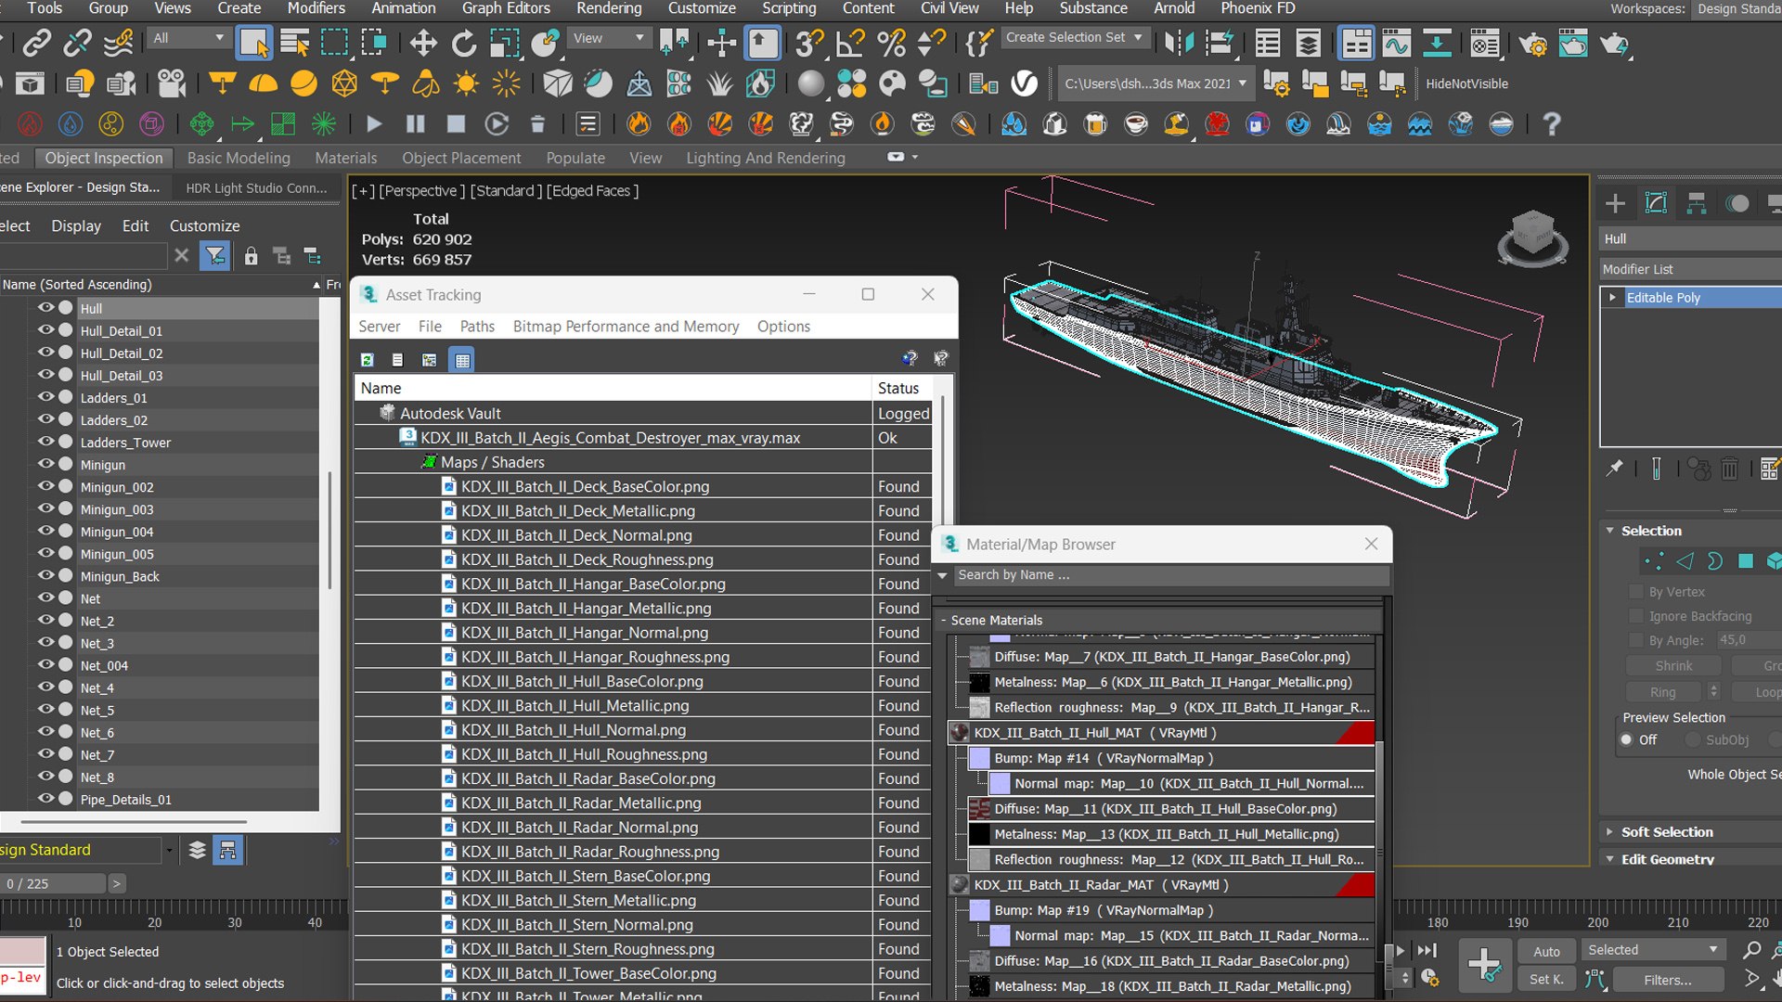This screenshot has width=1782, height=1002.
Task: Switch to Basic Modeling ribbon tab
Action: (239, 158)
